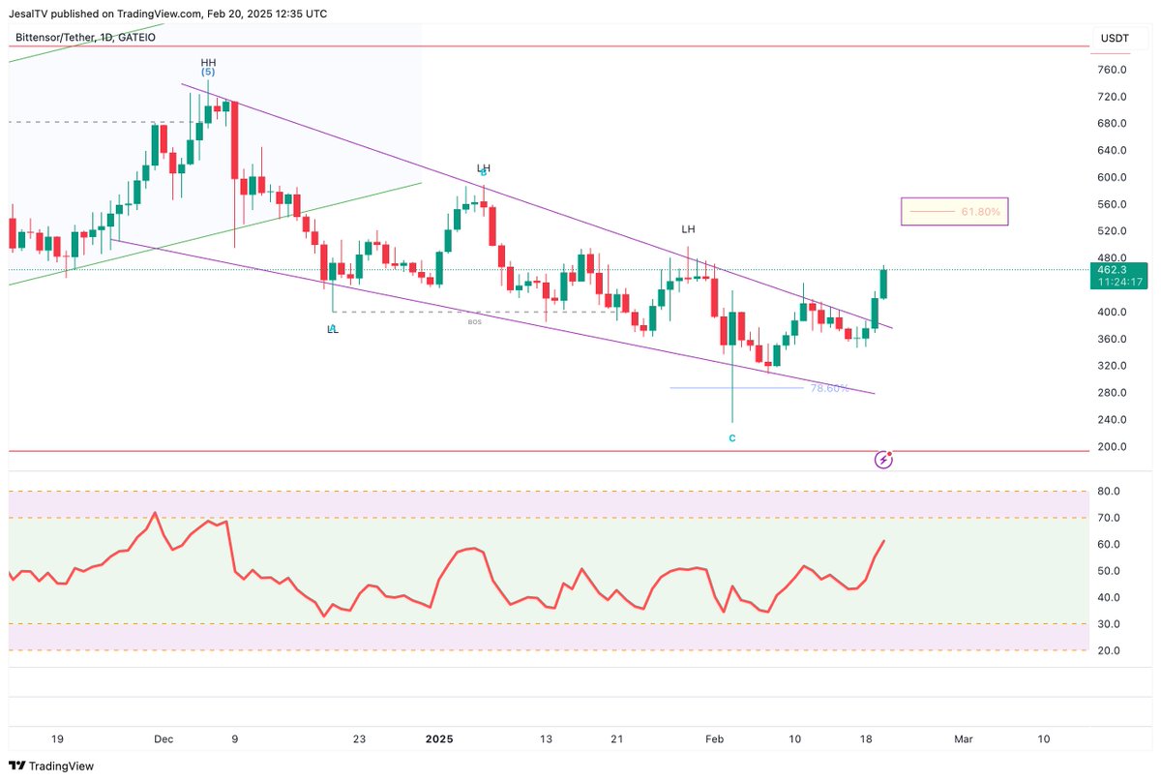Click the 400.0 price axis label

(1114, 312)
